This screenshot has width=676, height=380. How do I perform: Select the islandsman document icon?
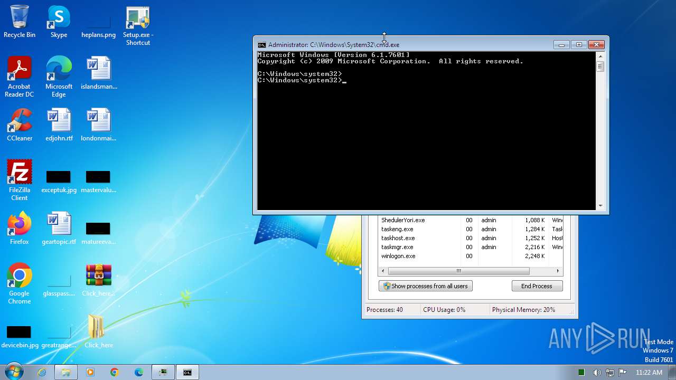coord(99,73)
